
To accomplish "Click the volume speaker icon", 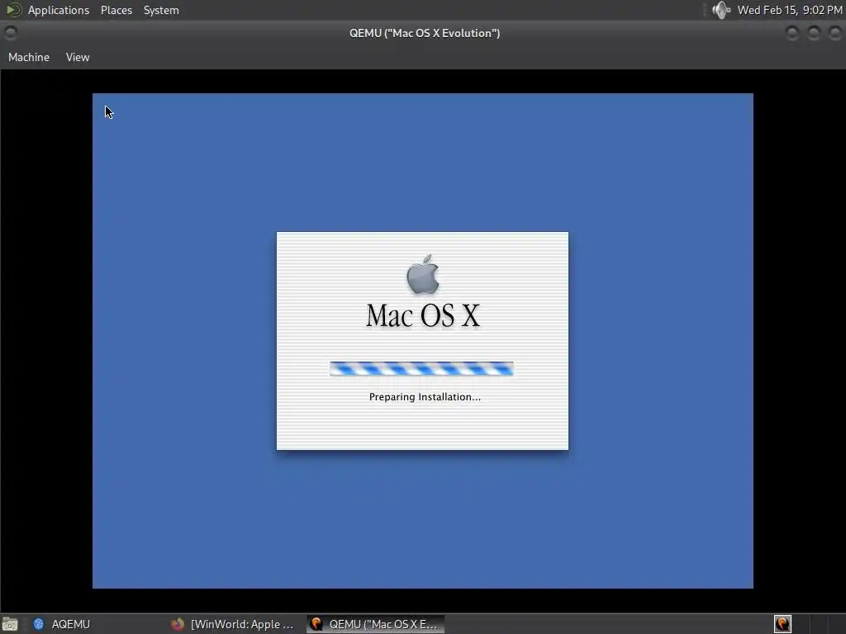I will (720, 10).
